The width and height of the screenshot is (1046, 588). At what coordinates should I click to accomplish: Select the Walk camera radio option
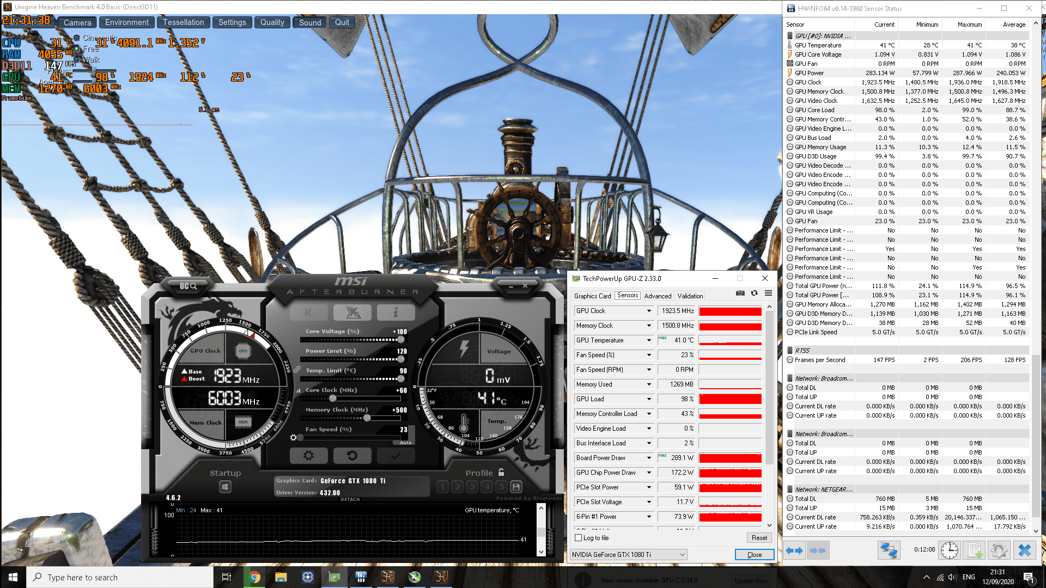pyautogui.click(x=77, y=60)
